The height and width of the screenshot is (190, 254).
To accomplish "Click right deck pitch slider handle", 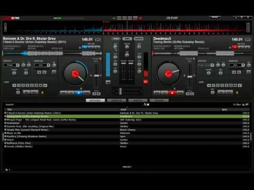I will click(189, 77).
